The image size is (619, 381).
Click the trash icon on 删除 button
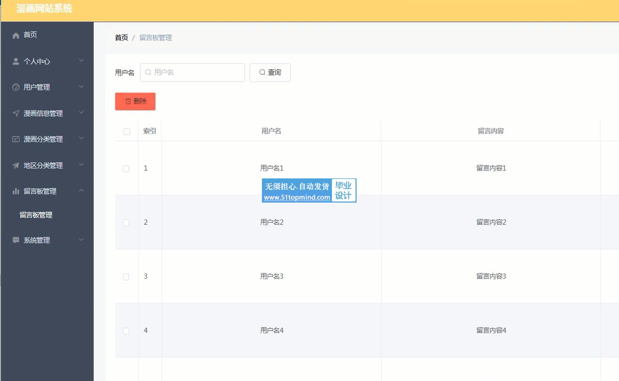pos(128,101)
